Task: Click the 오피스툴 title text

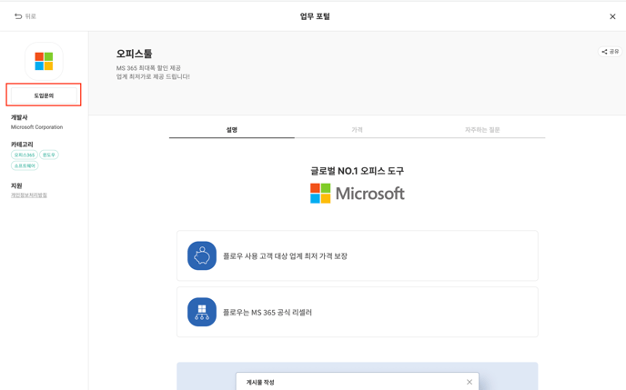Action: (x=134, y=54)
